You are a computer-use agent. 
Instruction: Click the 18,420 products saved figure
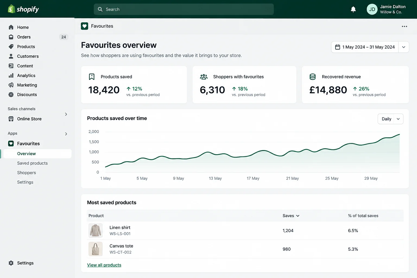coord(104,90)
